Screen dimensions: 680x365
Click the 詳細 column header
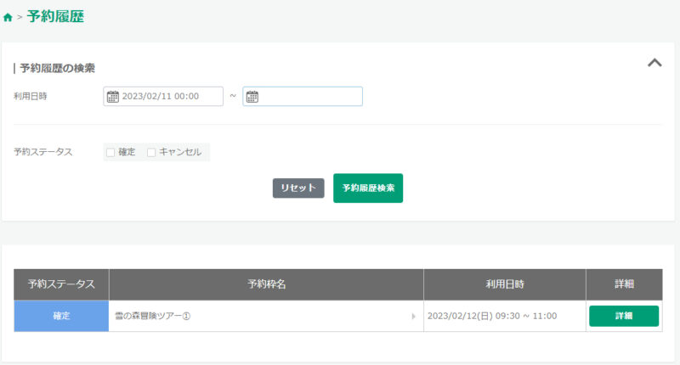(624, 284)
